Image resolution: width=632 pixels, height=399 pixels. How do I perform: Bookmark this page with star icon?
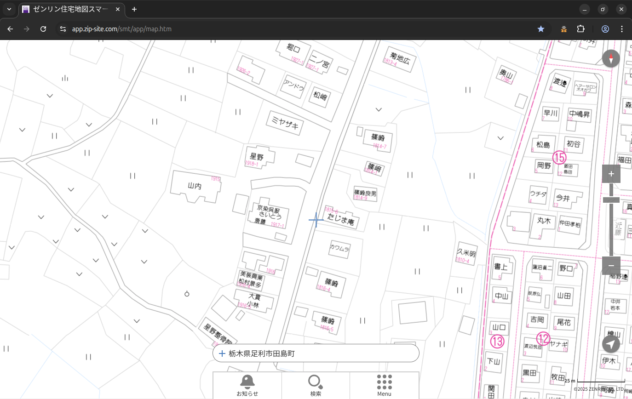[x=541, y=29]
